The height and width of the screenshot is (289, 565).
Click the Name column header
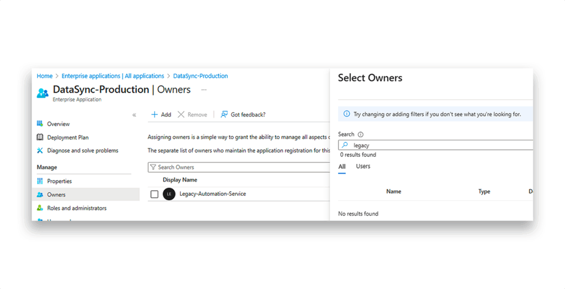[393, 191]
